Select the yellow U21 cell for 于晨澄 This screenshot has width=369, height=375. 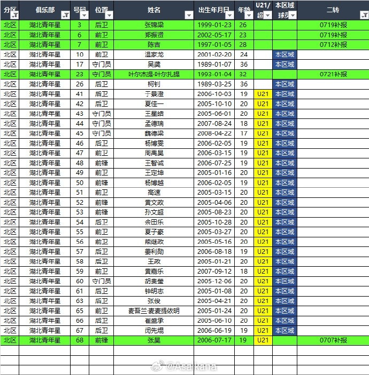click(263, 94)
